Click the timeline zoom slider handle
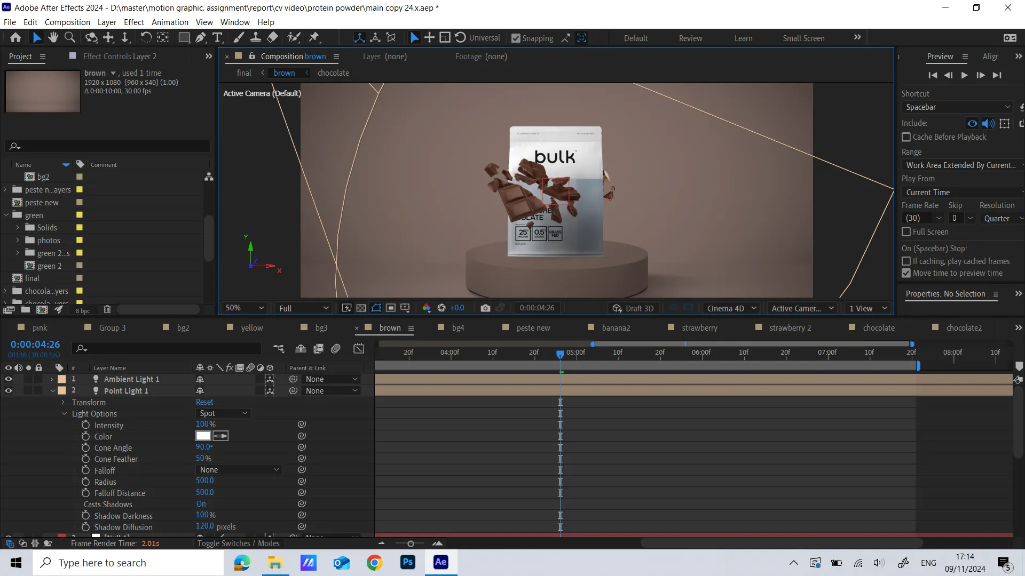This screenshot has width=1025, height=576. click(x=411, y=544)
